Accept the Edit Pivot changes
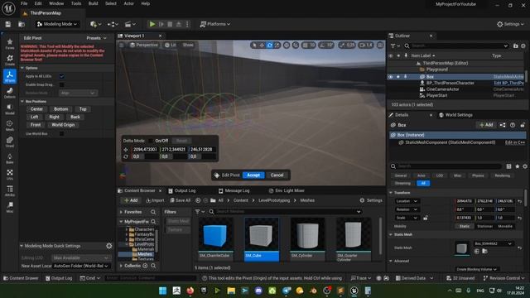The height and width of the screenshot is (298, 530). tap(253, 175)
